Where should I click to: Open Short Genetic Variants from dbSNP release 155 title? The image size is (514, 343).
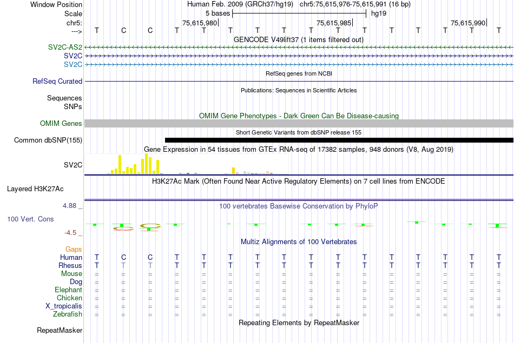click(298, 132)
